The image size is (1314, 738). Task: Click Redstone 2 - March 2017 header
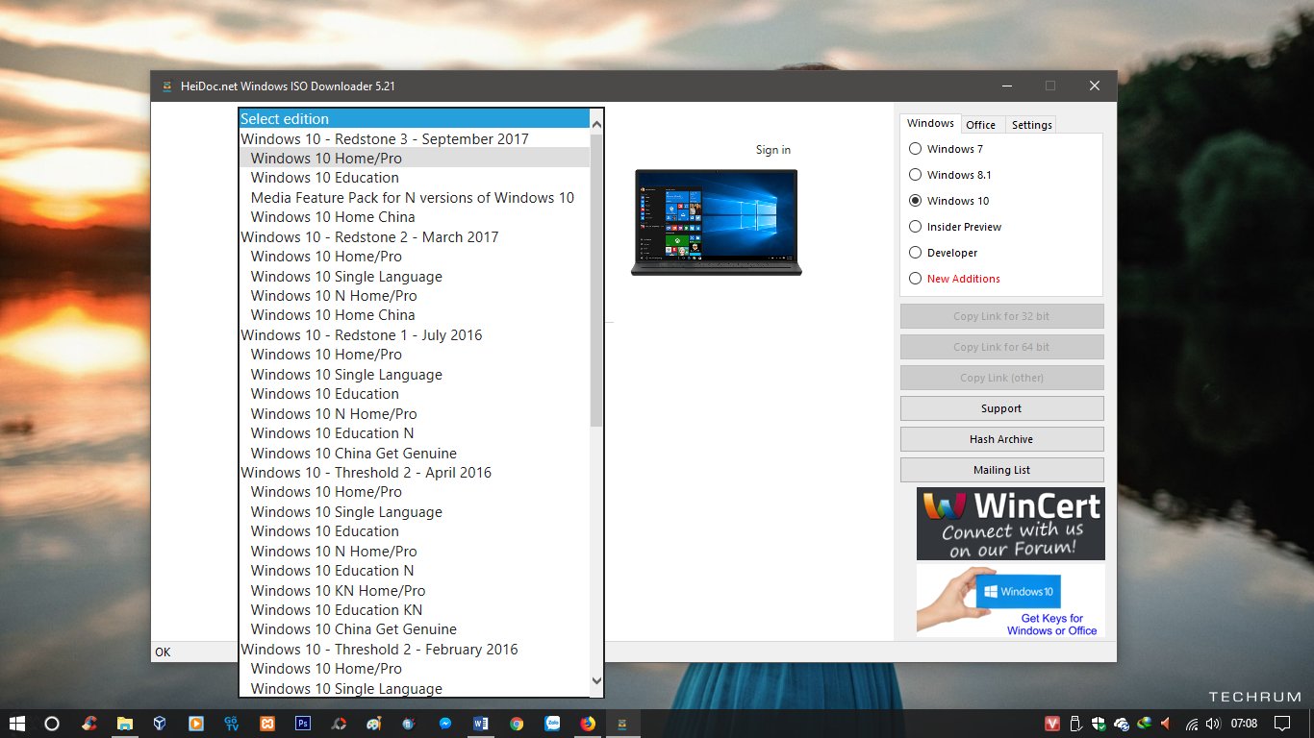click(415, 237)
